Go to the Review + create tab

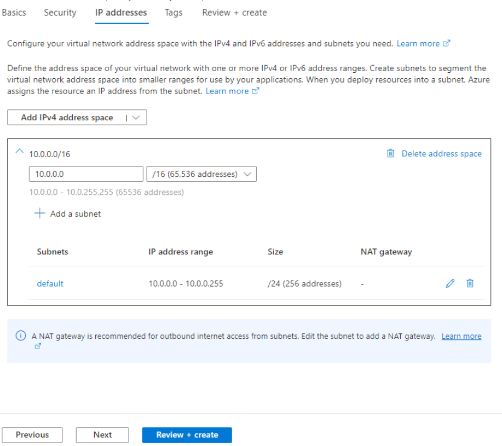(234, 13)
